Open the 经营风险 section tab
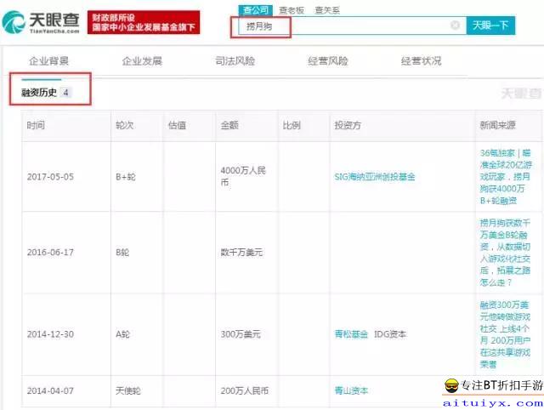Image resolution: width=544 pixels, height=410 pixels. 328,61
